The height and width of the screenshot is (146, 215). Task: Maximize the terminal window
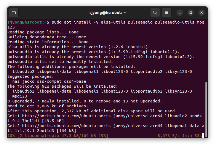[191, 13]
